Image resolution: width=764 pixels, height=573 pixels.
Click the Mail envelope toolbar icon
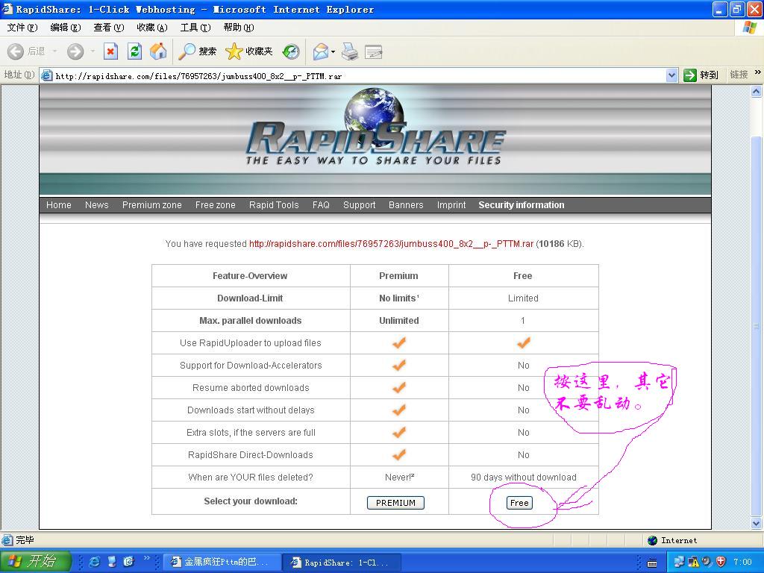tap(320, 51)
